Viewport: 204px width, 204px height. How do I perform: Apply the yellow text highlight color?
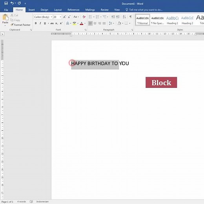(x=75, y=24)
